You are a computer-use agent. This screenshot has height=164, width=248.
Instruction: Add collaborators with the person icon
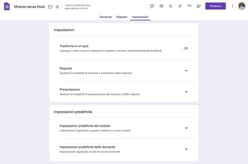198,6
